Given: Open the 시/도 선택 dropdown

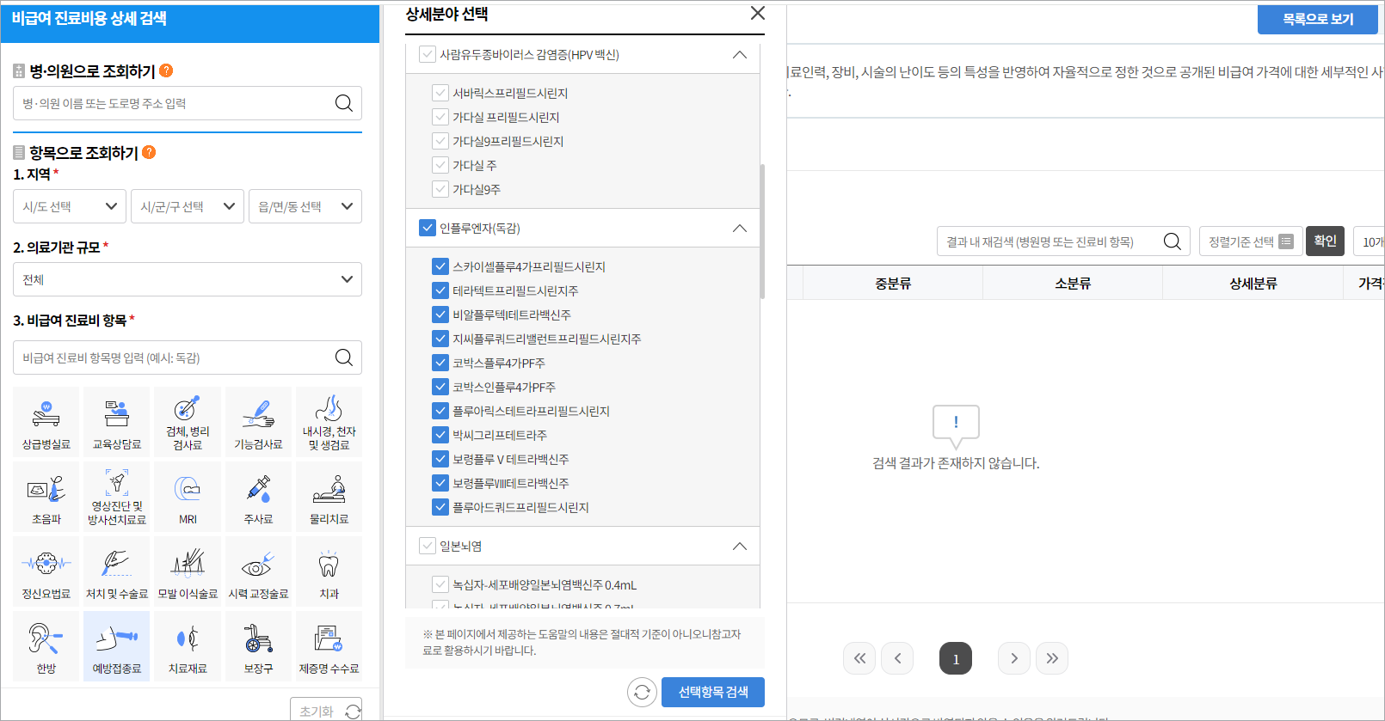Looking at the screenshot, I should pos(70,206).
